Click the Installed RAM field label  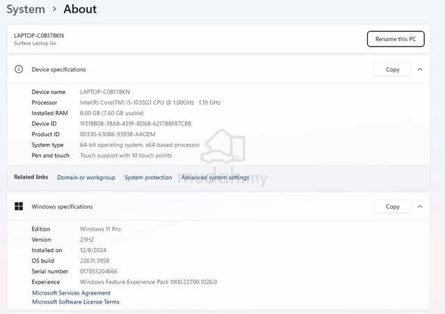point(49,113)
